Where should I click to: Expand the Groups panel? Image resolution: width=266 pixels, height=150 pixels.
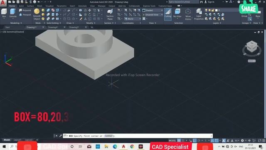(x=246, y=23)
